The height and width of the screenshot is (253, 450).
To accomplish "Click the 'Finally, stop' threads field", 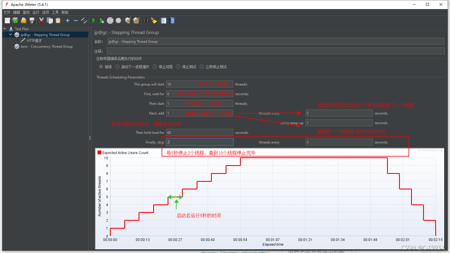I will (200, 142).
